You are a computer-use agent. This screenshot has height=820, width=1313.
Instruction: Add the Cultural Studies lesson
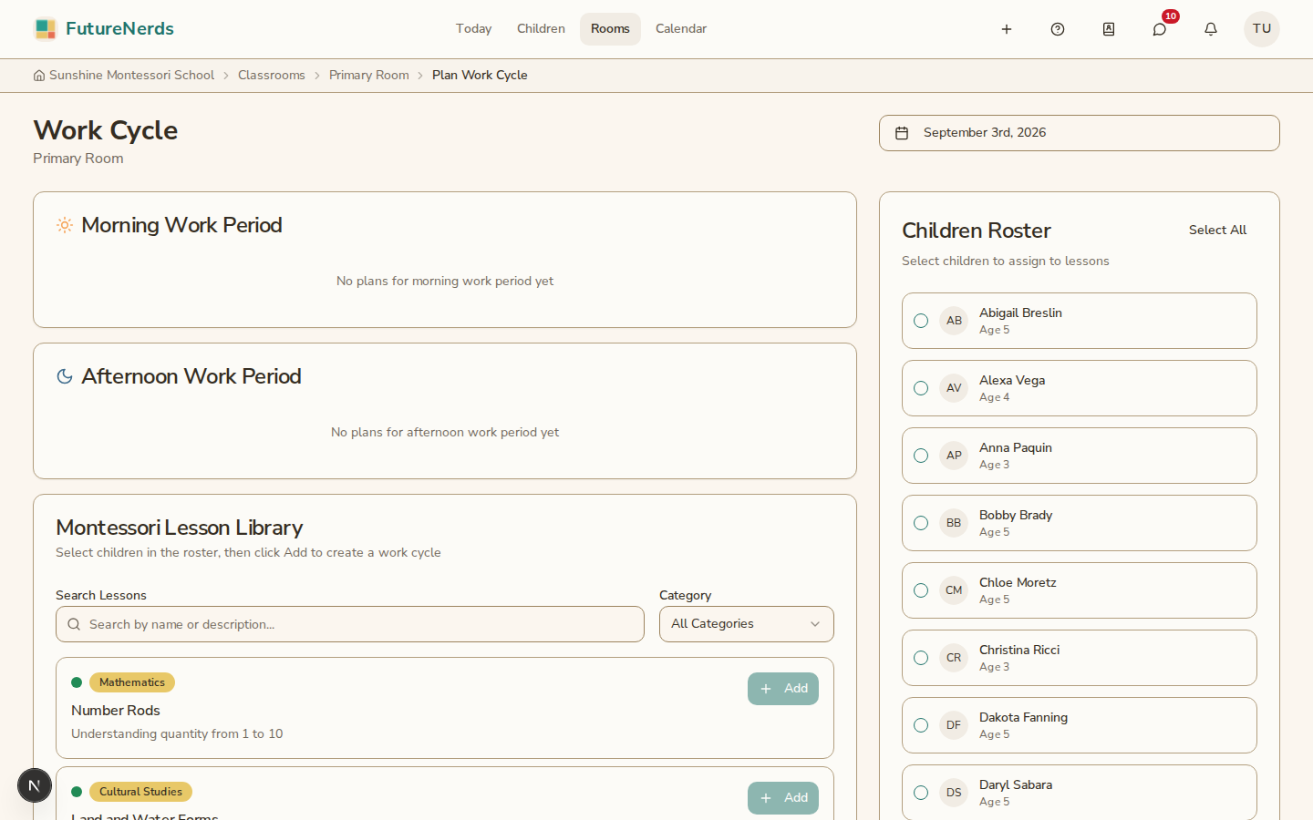pyautogui.click(x=783, y=798)
